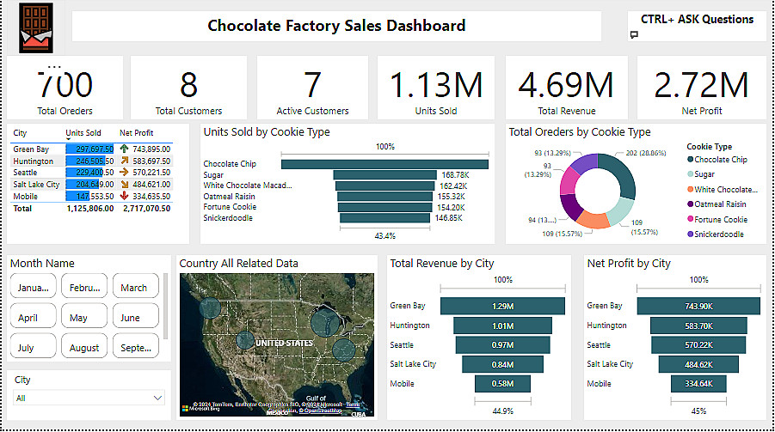The width and height of the screenshot is (775, 432).
Task: Select the Febru... month slicer button
Action: point(84,288)
